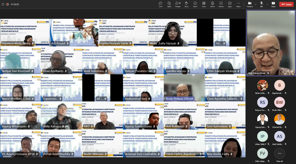Open the React emoji picker
This screenshot has width=296, height=164.
tap(195, 4)
